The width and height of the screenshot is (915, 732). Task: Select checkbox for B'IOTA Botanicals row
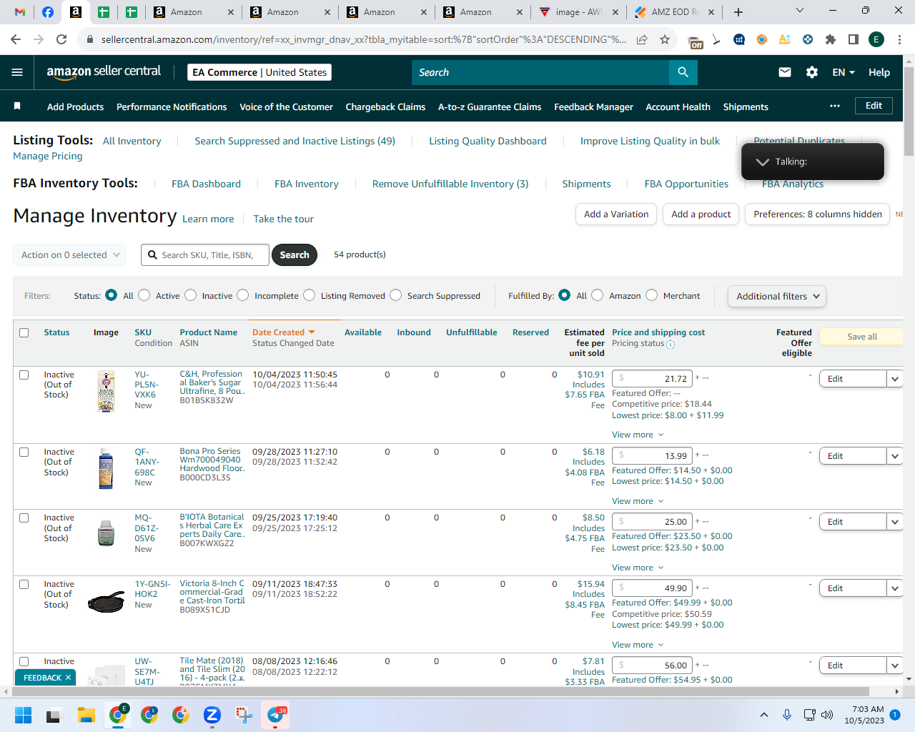click(24, 518)
